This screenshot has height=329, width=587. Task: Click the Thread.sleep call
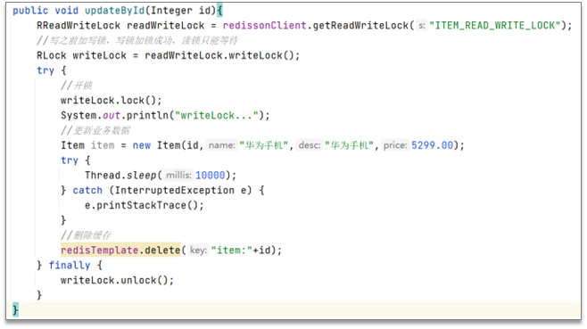[161, 175]
